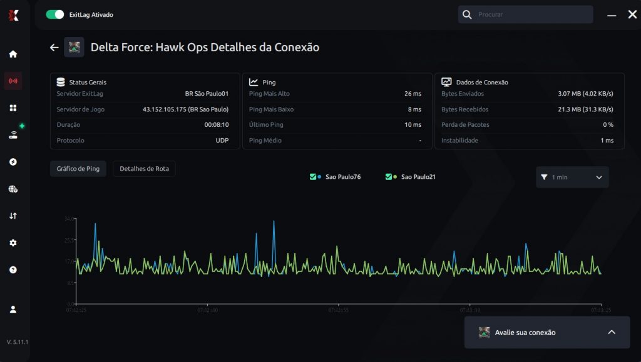
Task: Click the Bytes Enviados label
Action: [x=463, y=93]
